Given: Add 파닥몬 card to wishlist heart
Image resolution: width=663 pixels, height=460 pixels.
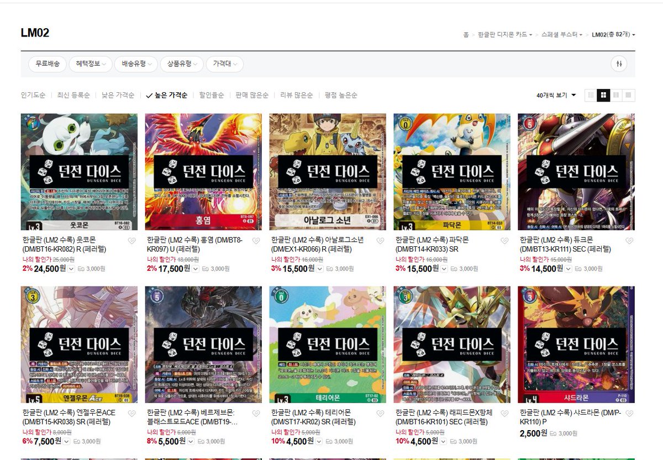Looking at the screenshot, I should [504, 241].
